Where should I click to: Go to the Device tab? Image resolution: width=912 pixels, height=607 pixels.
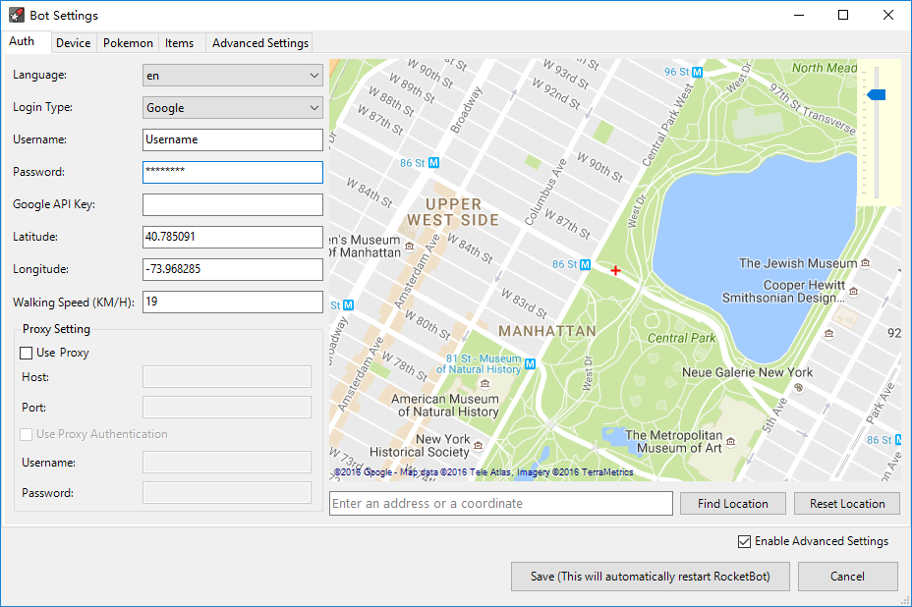click(74, 42)
